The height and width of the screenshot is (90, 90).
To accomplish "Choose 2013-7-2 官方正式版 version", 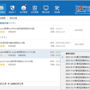I will point(75,74).
